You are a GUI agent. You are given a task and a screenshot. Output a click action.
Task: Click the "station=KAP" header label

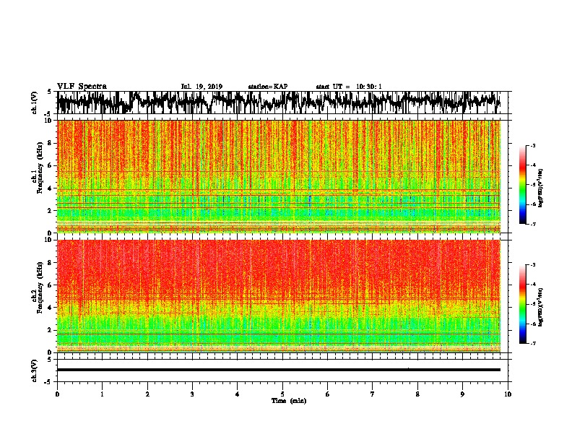(268, 87)
